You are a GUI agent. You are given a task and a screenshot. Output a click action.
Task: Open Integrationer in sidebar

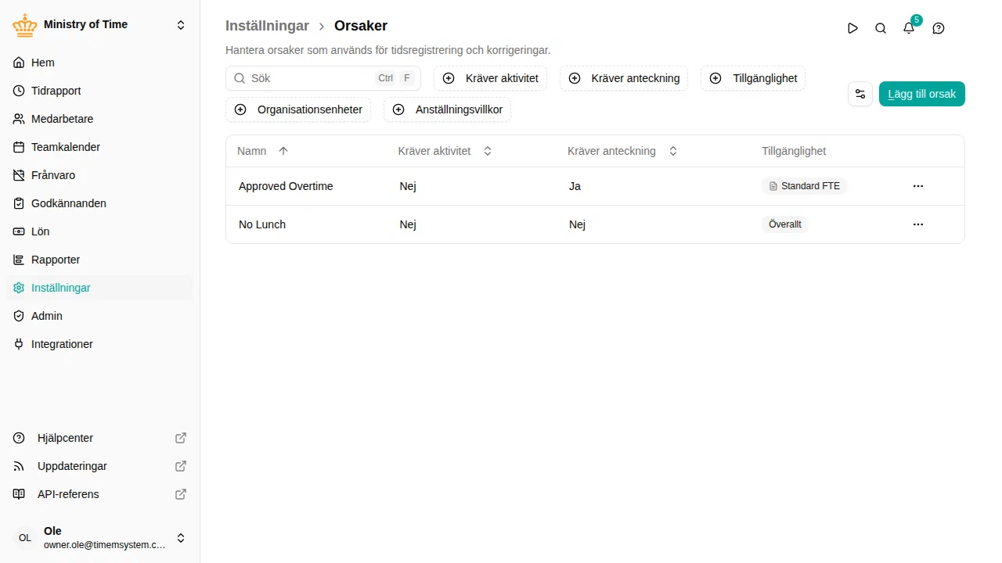[x=99, y=344]
